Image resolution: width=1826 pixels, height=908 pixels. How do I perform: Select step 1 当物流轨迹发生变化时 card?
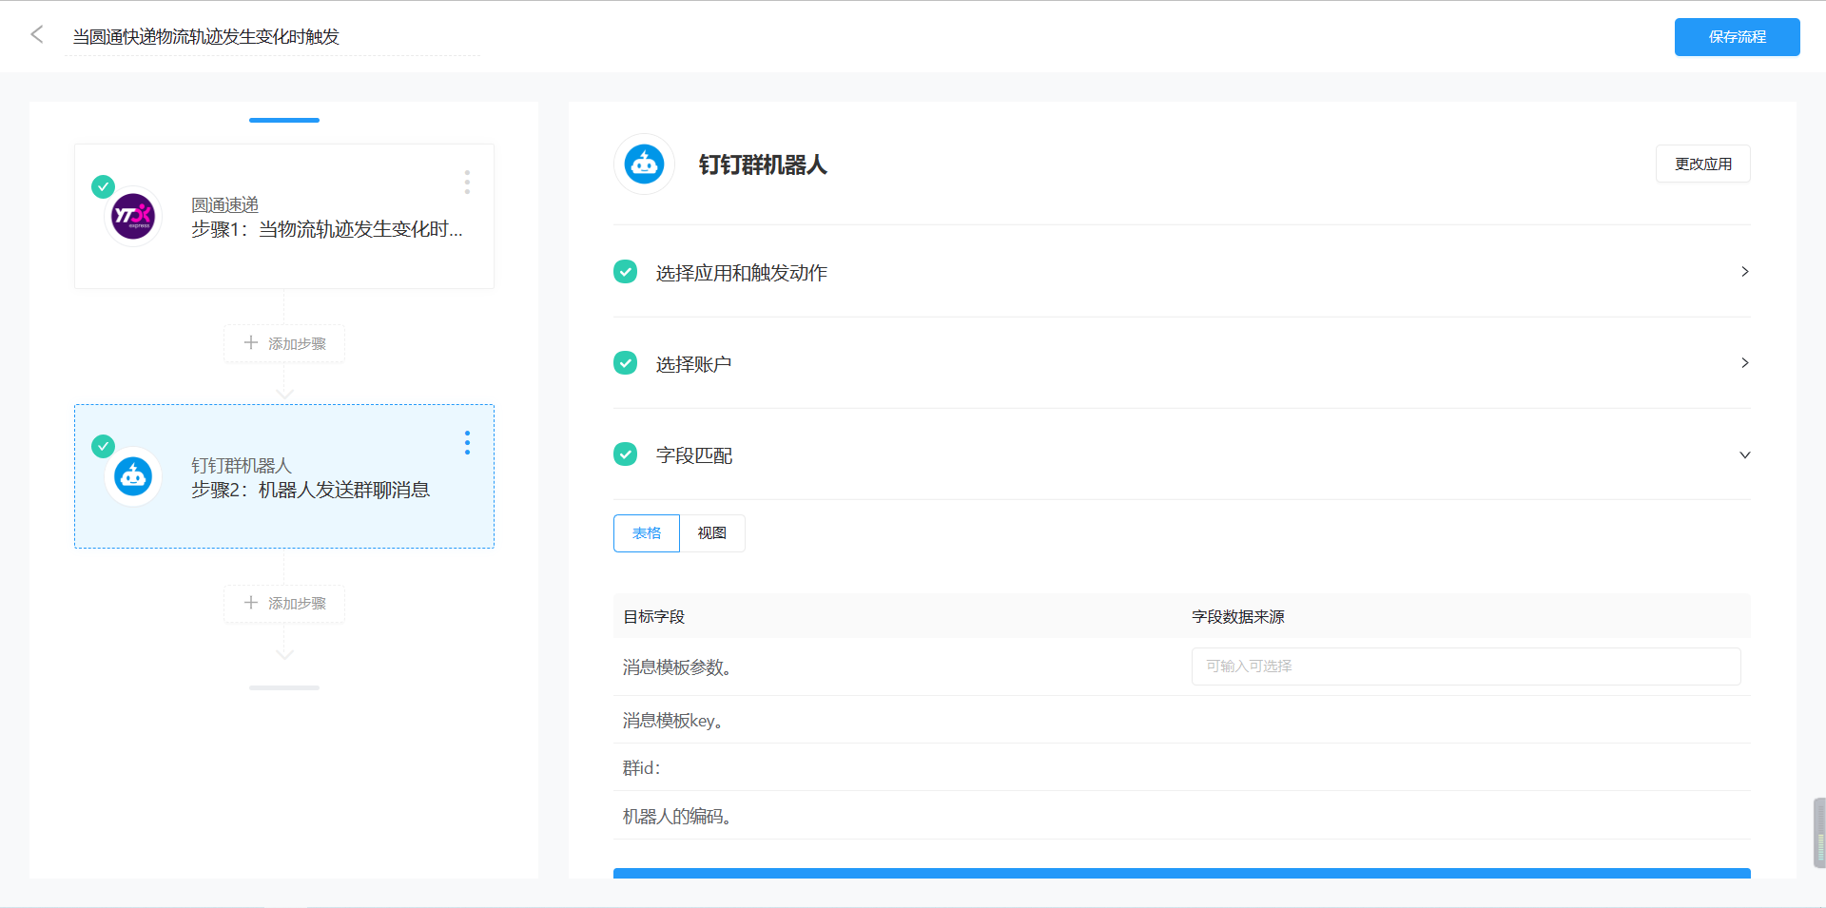coord(284,217)
